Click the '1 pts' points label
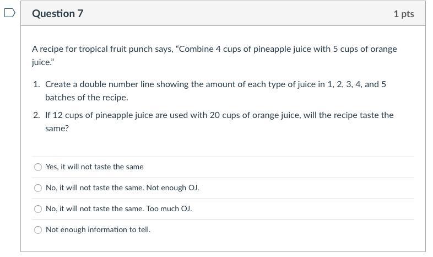Image resolution: width=433 pixels, height=257 pixels. tap(403, 14)
